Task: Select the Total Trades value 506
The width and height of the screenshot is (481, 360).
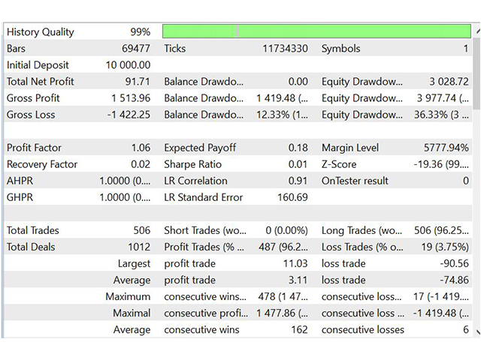Action: click(140, 230)
